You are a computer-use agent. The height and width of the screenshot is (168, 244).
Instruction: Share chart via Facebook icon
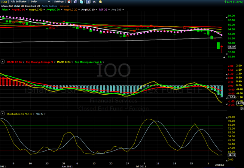pos(88,2)
